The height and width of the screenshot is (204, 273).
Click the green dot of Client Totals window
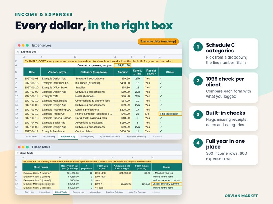tap(28, 147)
